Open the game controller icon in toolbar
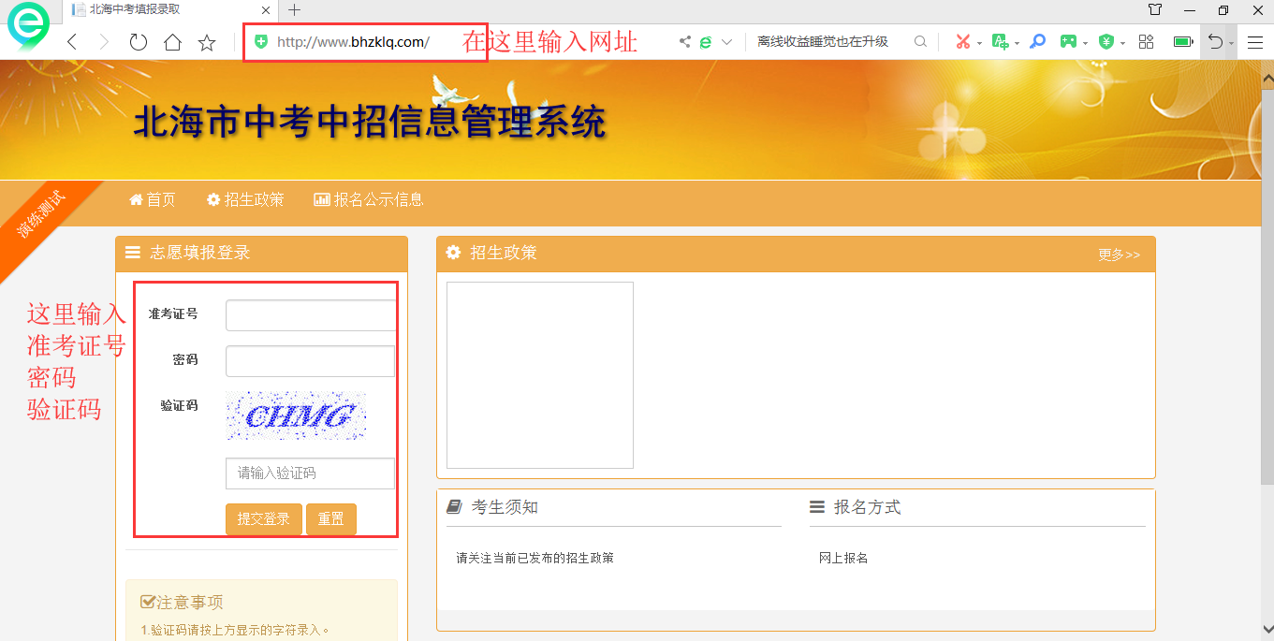Image resolution: width=1274 pixels, height=641 pixels. pos(1068,42)
